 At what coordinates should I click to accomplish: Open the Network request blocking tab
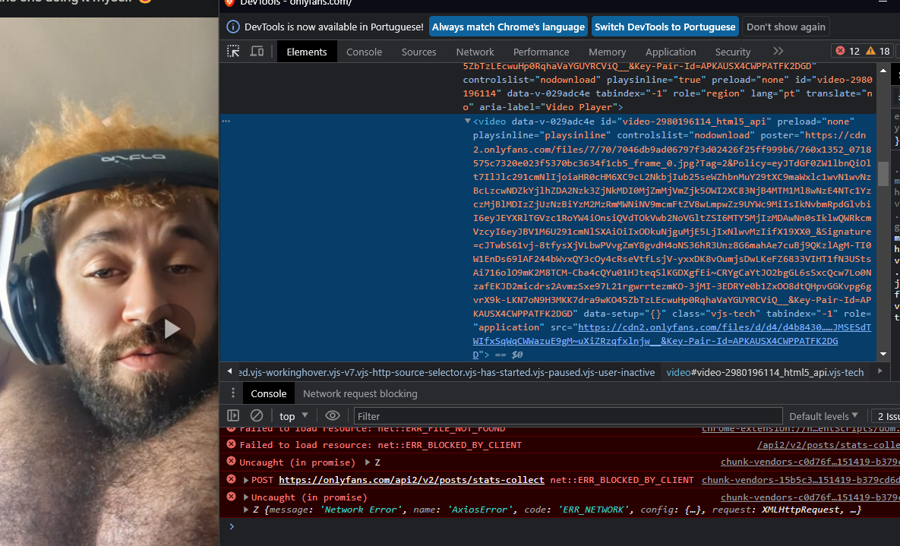360,393
